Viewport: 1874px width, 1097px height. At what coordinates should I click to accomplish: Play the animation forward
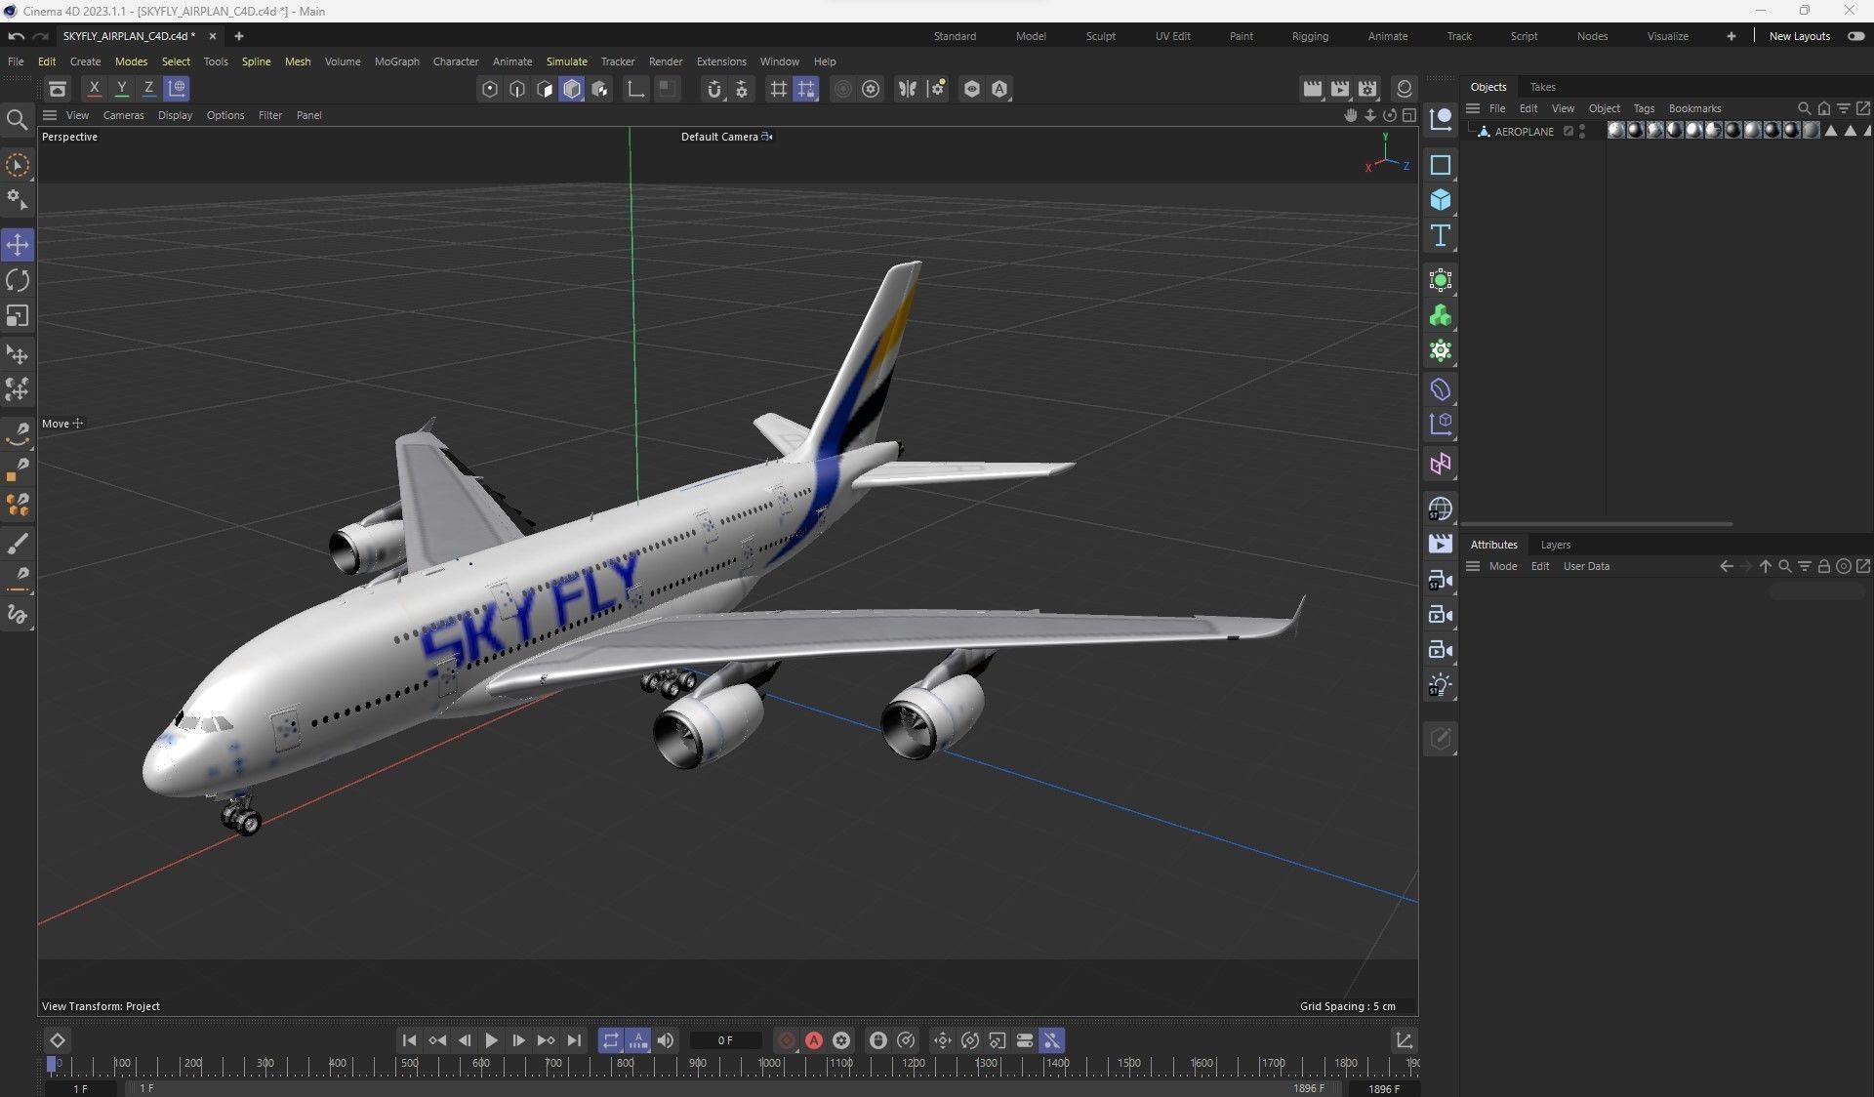(x=491, y=1040)
